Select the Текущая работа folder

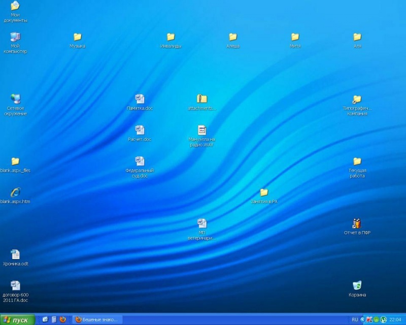[357, 161]
